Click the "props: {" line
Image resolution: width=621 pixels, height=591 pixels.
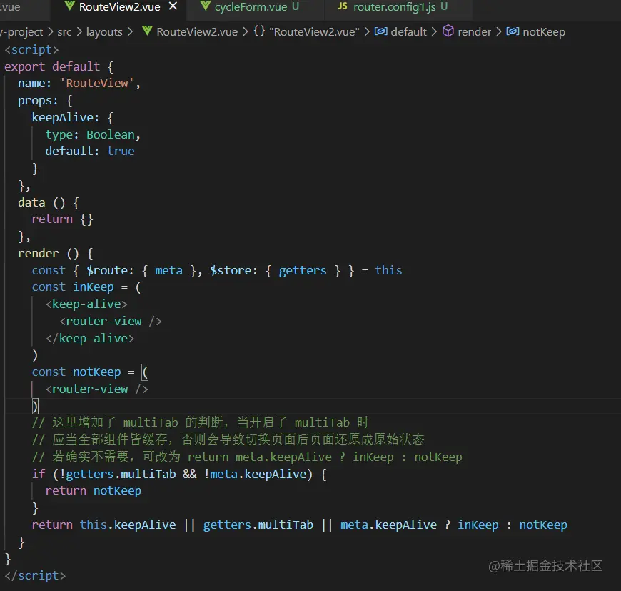[45, 101]
